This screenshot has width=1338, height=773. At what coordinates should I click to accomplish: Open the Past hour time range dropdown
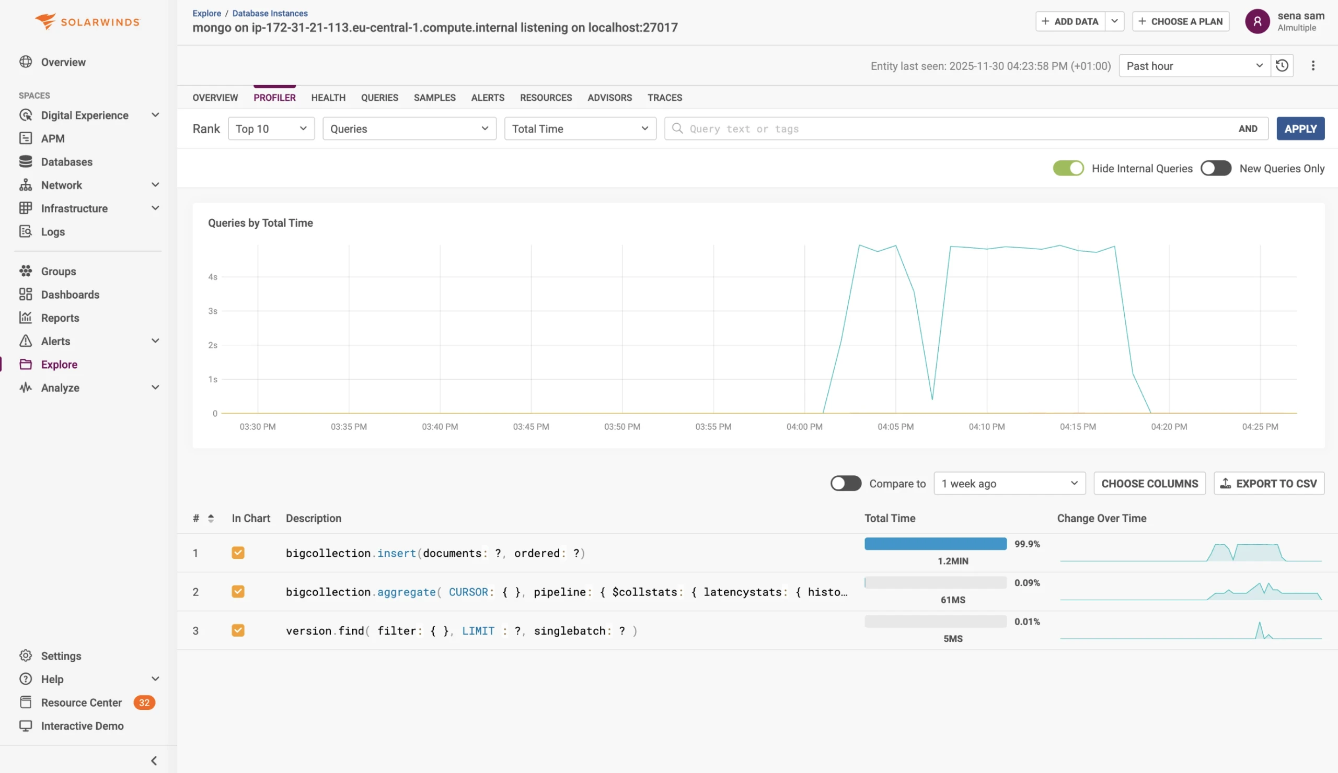[x=1195, y=66]
